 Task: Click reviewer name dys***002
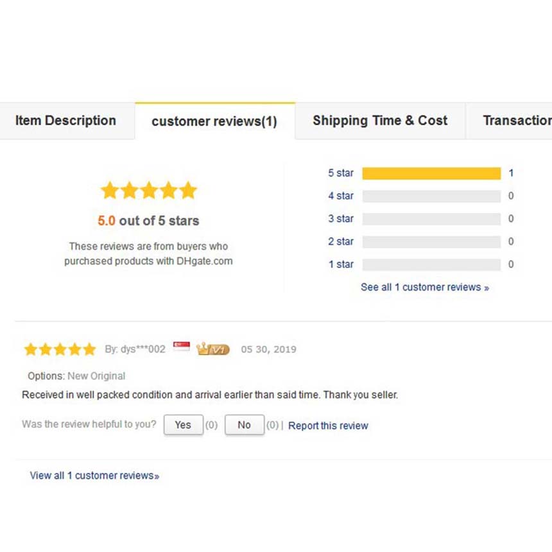click(143, 349)
